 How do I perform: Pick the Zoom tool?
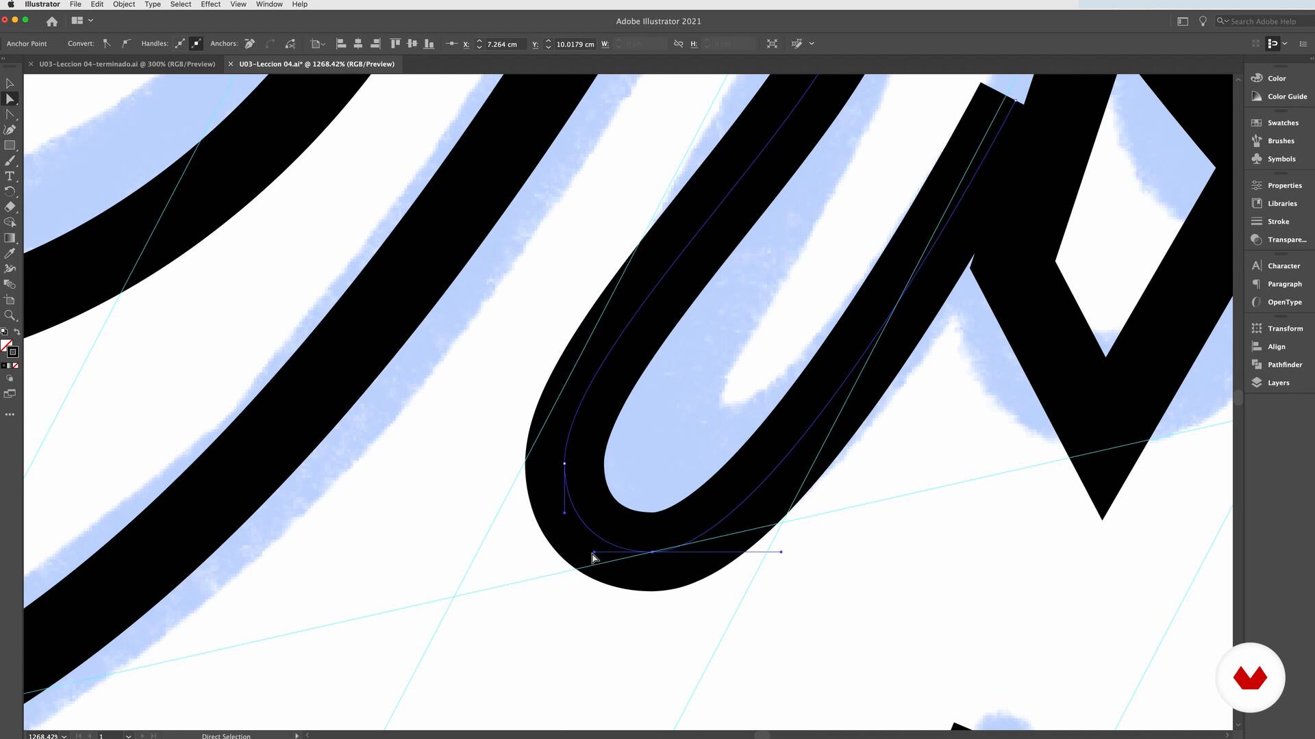tap(10, 315)
